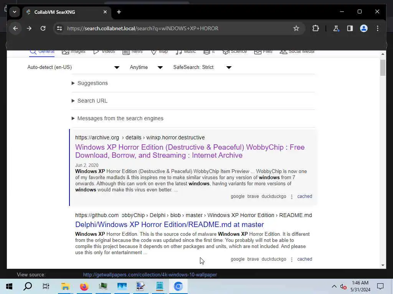Switch to IT search category
The image size is (393, 294).
(209, 52)
